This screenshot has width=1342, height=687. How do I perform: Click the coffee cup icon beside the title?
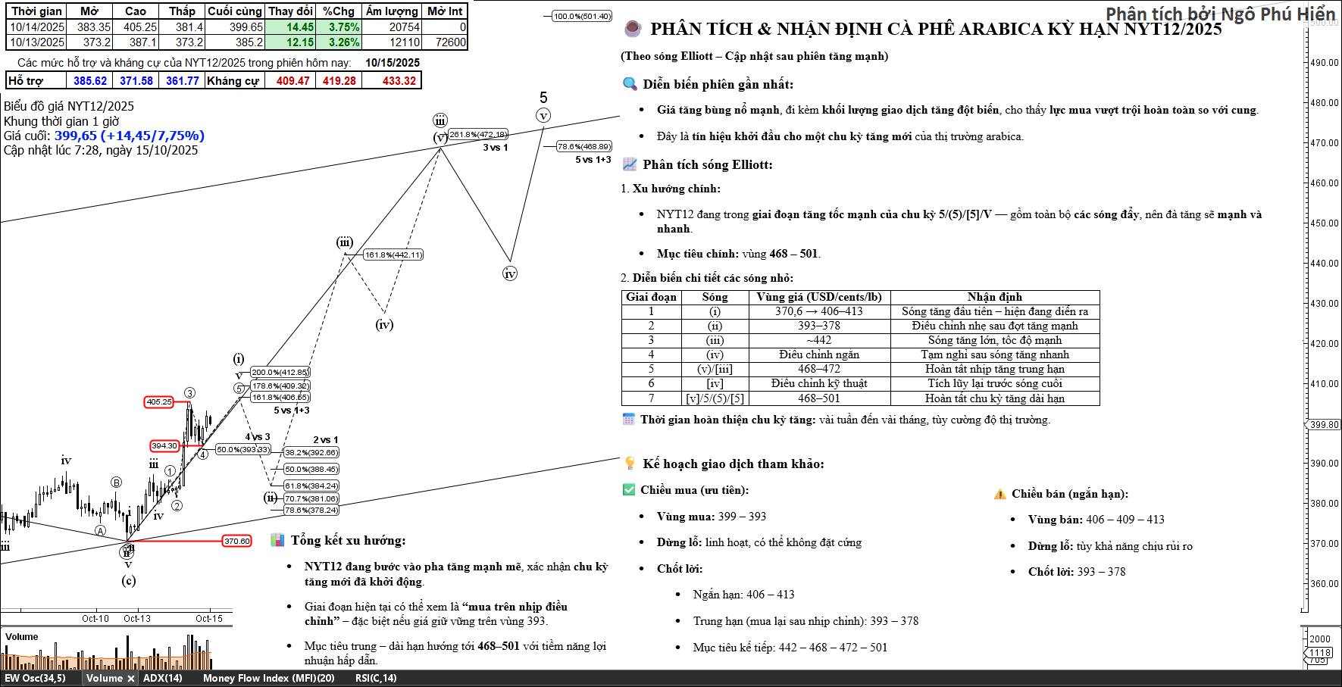[632, 29]
